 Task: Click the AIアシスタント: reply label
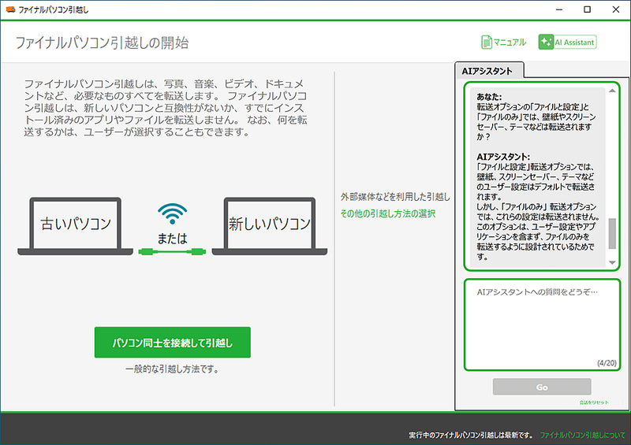503,157
